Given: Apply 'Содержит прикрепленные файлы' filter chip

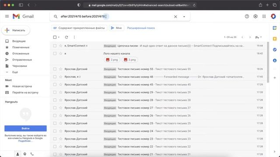Looking at the screenshot, I should (79, 28).
